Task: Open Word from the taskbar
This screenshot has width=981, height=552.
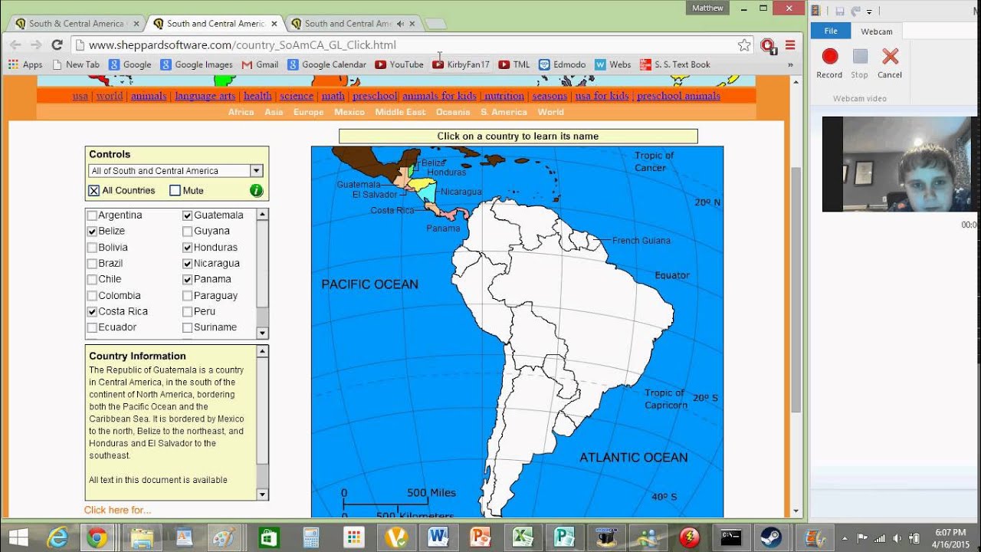Action: [x=438, y=537]
